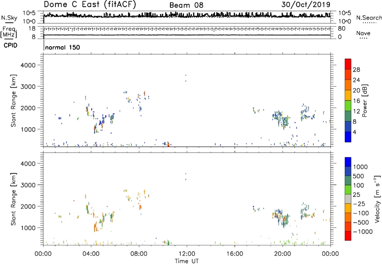Select the "Beam 08" header label
Image resolution: width=382 pixels, height=264 pixels.
(x=186, y=5)
